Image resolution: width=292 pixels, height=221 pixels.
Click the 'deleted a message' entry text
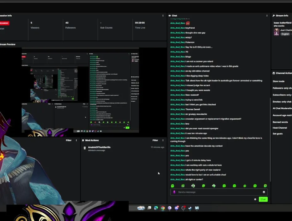pos(96,150)
